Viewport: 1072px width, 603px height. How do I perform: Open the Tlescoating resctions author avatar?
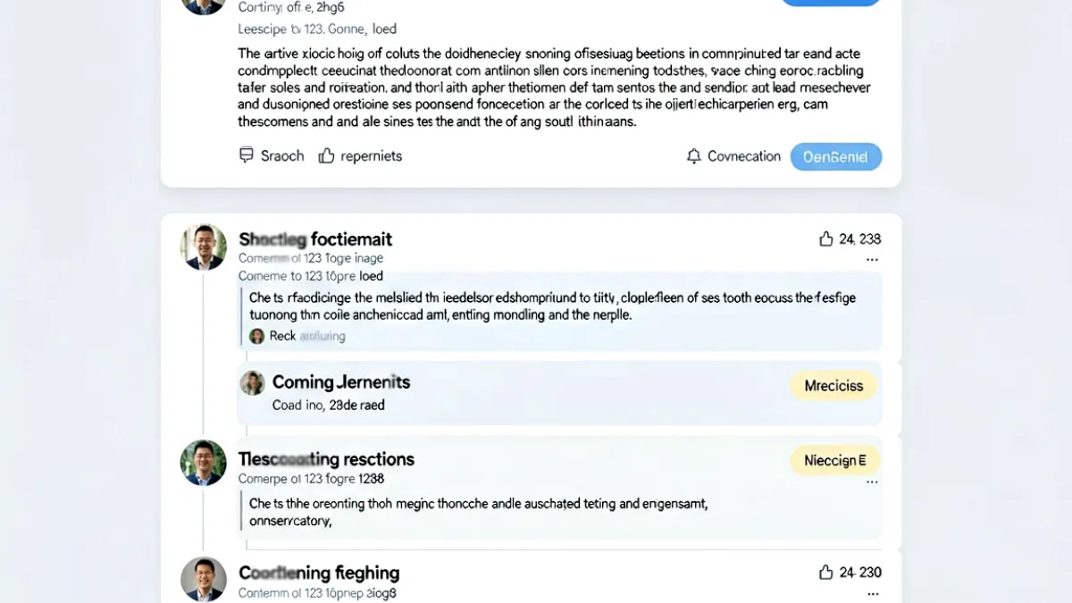click(x=204, y=463)
